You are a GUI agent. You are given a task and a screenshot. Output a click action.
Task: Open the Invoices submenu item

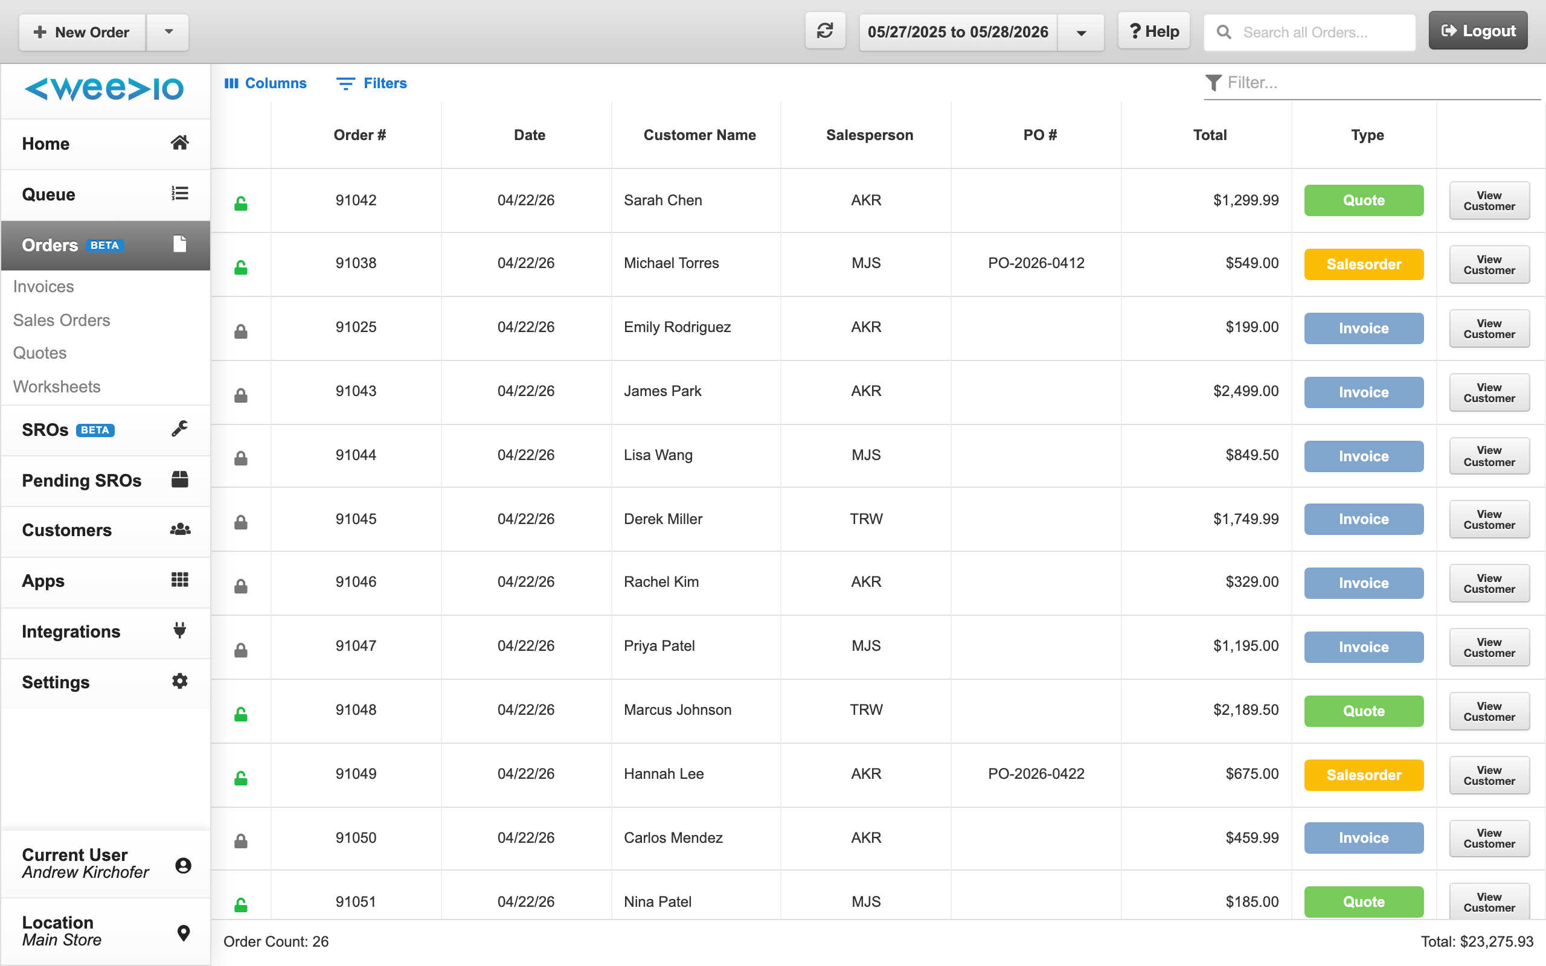[43, 286]
